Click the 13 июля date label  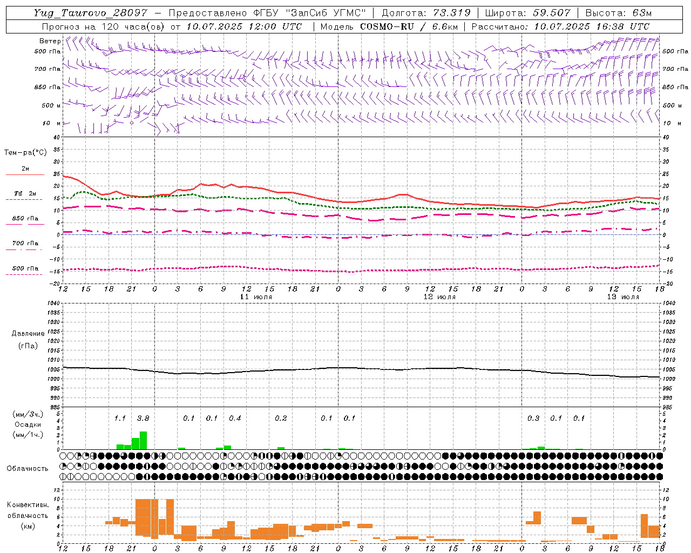click(x=623, y=297)
